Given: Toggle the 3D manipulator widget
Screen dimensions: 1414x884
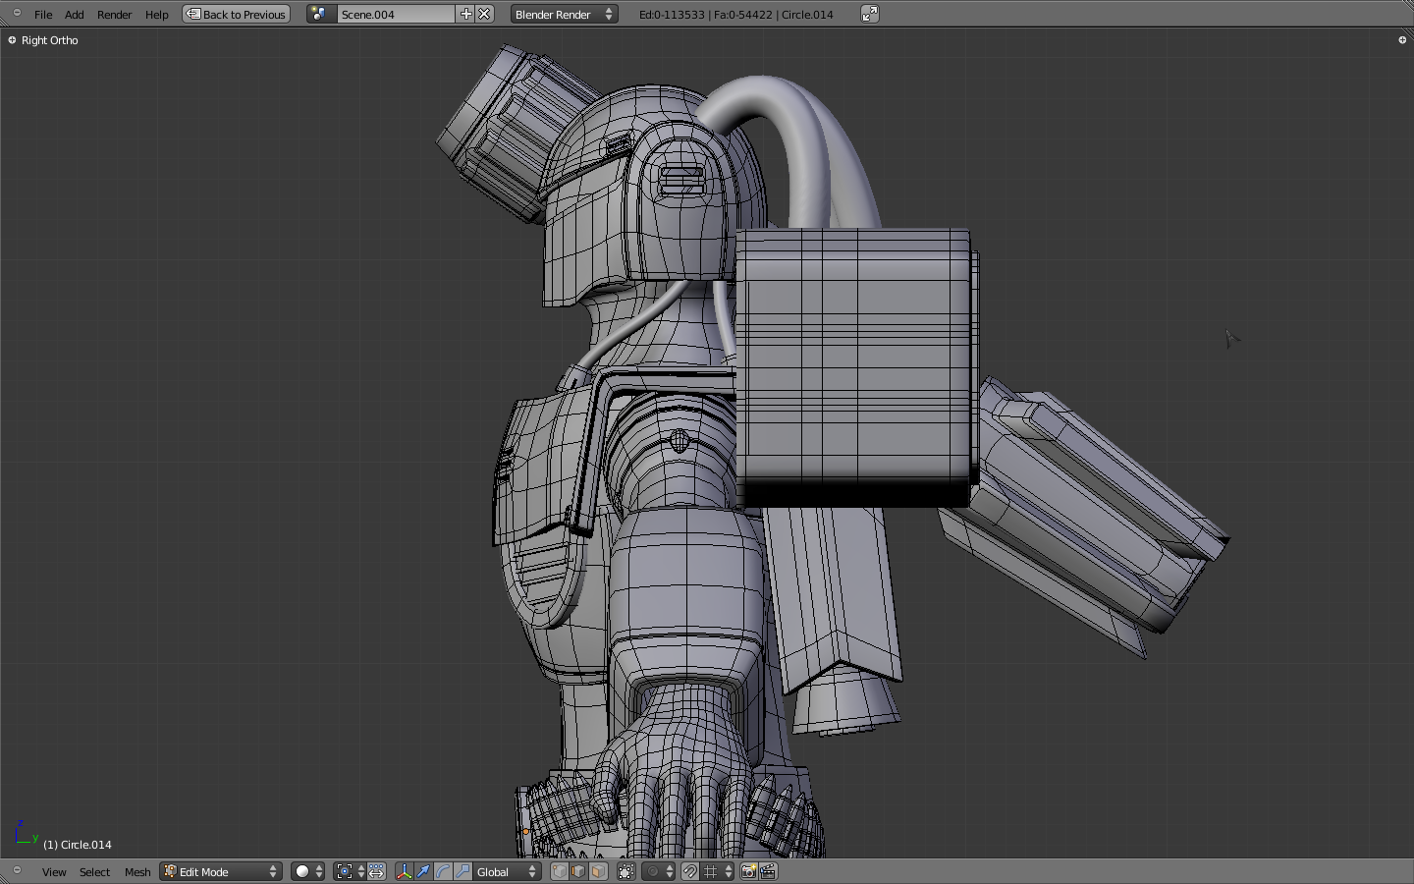Looking at the screenshot, I should (x=405, y=872).
